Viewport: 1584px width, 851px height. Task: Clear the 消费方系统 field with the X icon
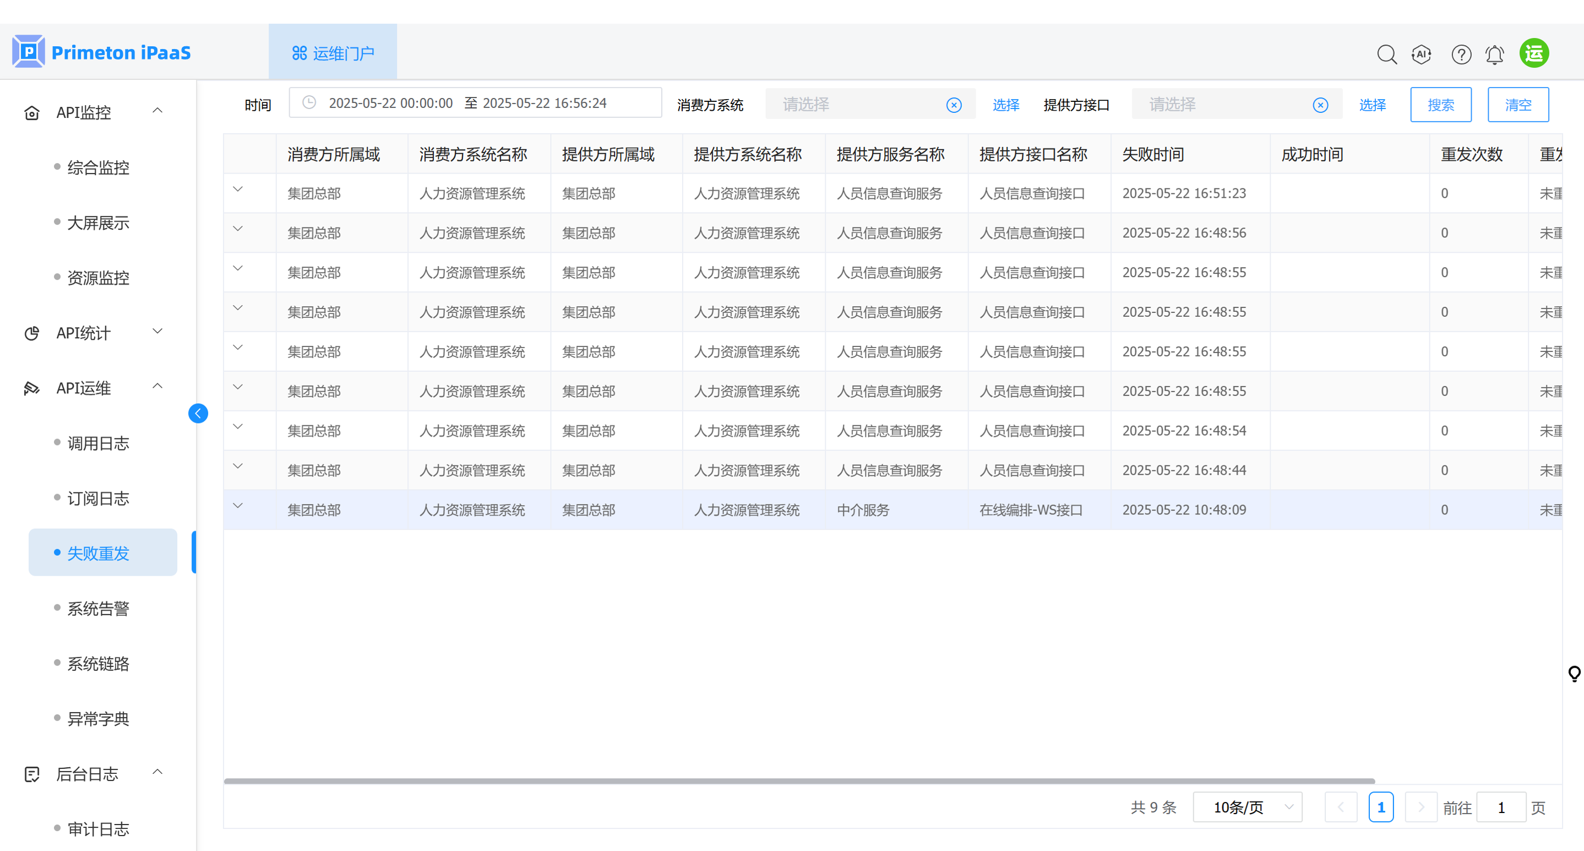[x=954, y=105]
